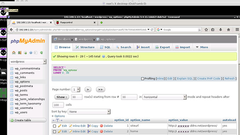The height and width of the screenshot is (135, 240).
Task: Switch to the Structure tab
Action: [85, 47]
